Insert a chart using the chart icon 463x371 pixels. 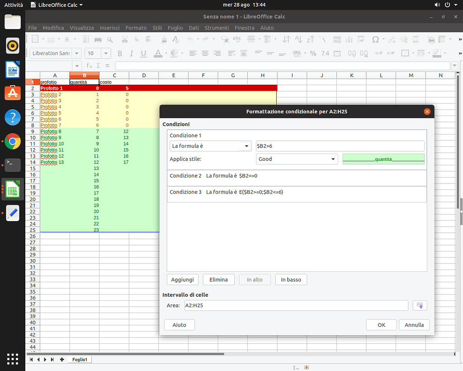click(350, 39)
